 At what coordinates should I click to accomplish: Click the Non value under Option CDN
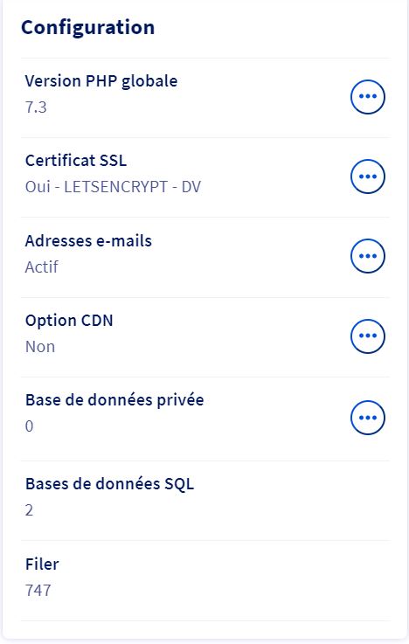pos(40,347)
